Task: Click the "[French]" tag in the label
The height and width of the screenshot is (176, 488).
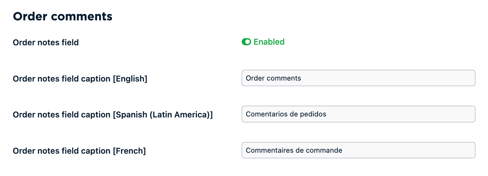Action: [129, 151]
